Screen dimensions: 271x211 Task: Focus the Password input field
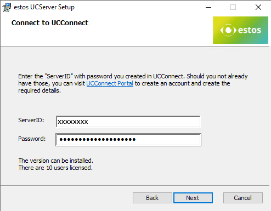(x=128, y=140)
